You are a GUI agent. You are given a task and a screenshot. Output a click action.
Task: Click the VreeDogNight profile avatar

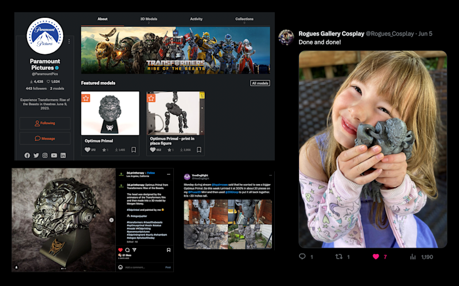coord(187,177)
